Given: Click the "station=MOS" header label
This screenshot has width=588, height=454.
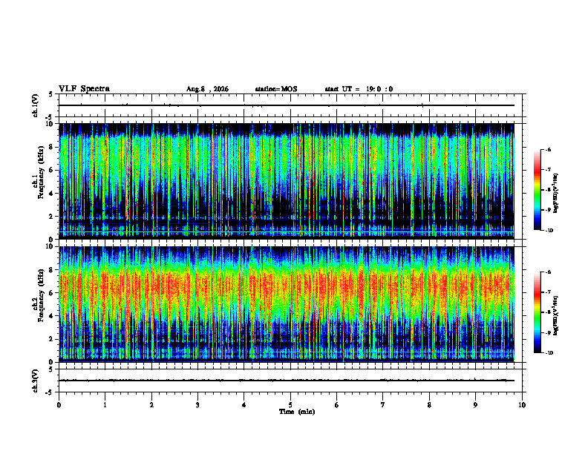Looking at the screenshot, I should 276,89.
